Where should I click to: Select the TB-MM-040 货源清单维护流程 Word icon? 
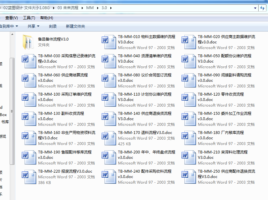109,61
